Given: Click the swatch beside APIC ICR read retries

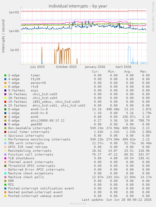Looking at the screenshot, I should [x=5, y=147].
